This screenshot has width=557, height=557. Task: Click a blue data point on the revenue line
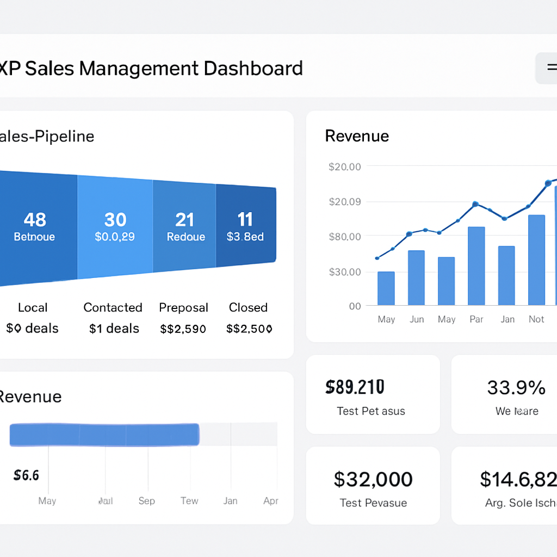click(475, 205)
